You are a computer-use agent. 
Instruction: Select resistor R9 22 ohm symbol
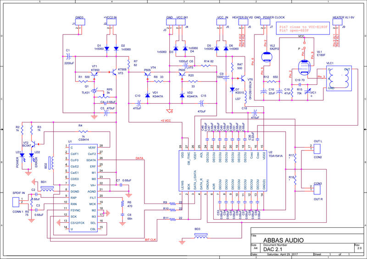pyautogui.click(x=172, y=204)
